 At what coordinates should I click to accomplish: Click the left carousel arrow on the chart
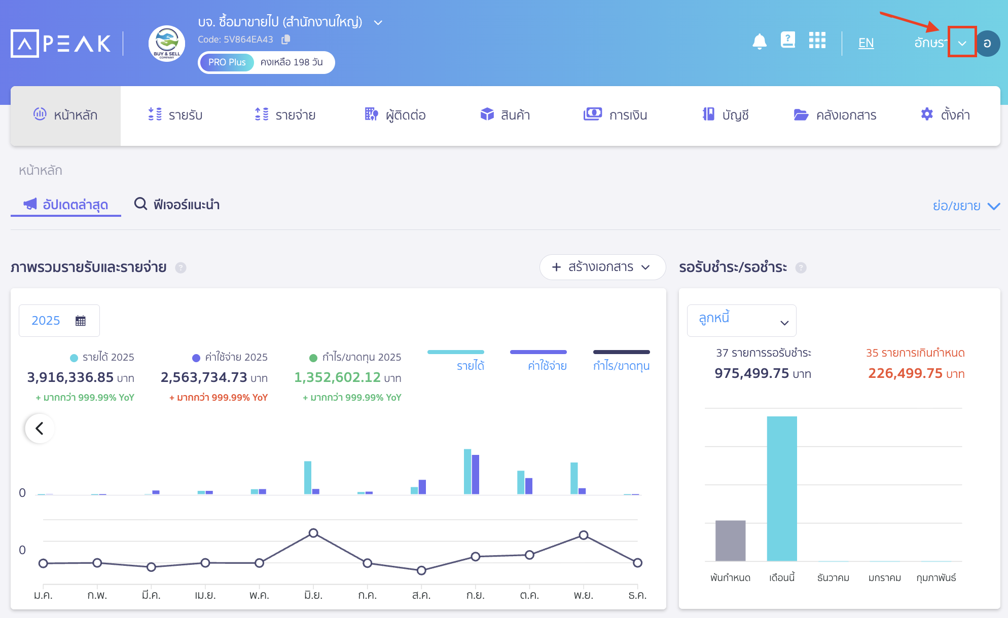click(39, 428)
